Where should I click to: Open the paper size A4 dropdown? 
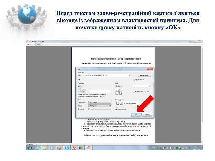point(100,106)
